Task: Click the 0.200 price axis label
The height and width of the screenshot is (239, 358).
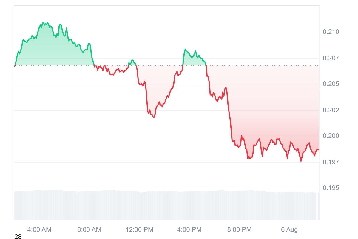Action: tap(331, 136)
